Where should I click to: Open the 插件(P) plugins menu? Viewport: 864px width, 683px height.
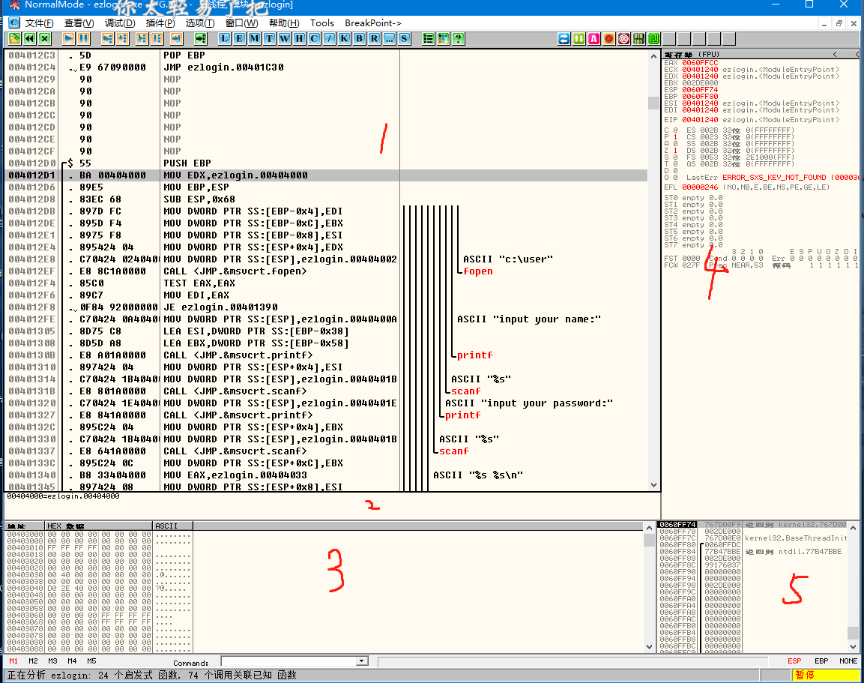point(160,23)
